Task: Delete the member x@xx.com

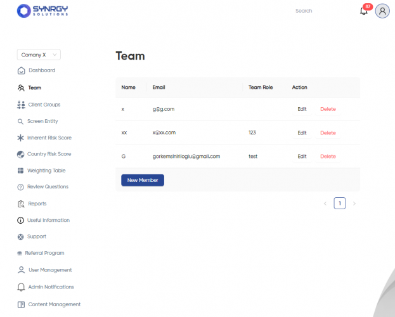Action: 328,133
